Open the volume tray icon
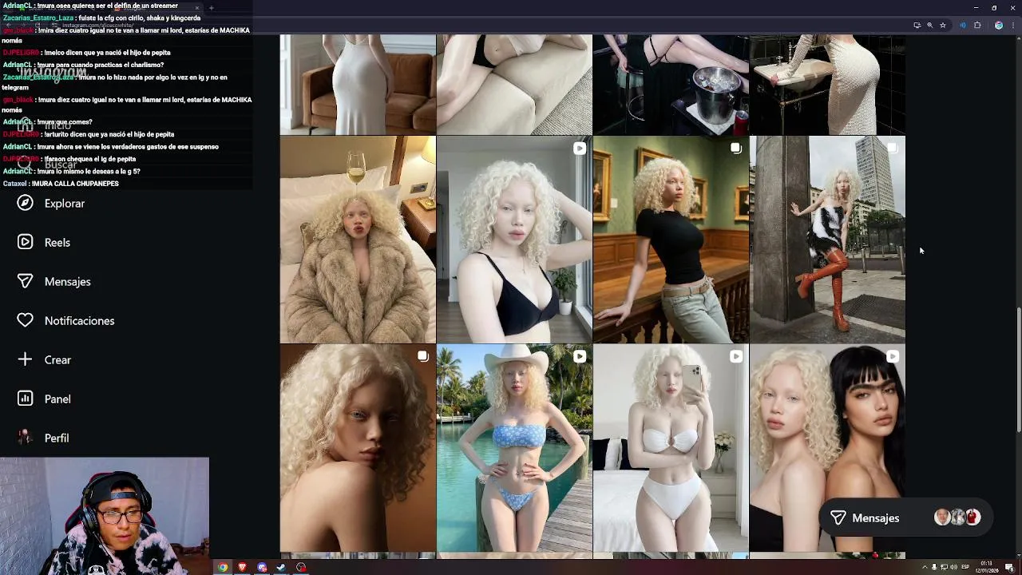 (x=953, y=568)
